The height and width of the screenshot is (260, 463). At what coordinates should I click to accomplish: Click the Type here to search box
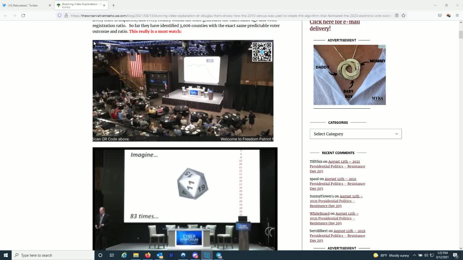(53, 255)
